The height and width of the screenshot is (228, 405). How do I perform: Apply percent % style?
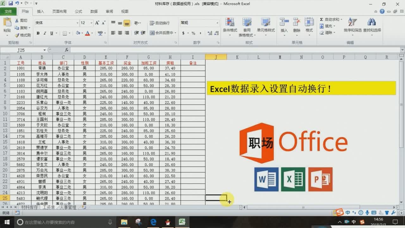click(x=193, y=33)
